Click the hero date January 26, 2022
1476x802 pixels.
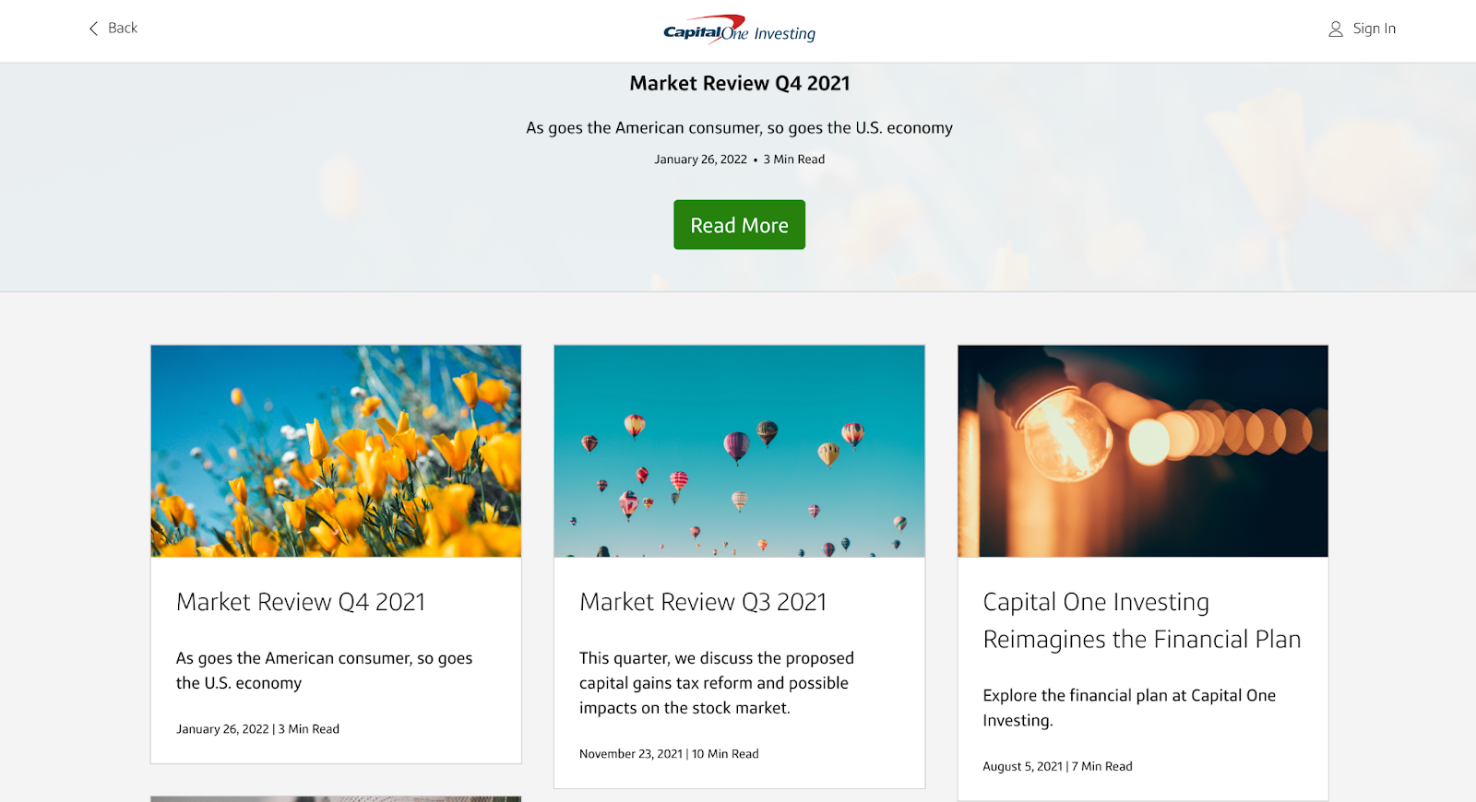coord(700,159)
